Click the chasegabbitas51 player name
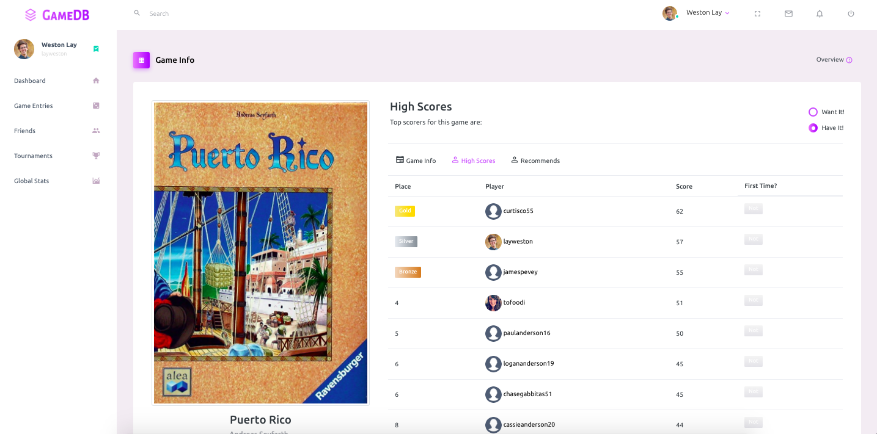Screen dimensions: 877x434 [527, 394]
